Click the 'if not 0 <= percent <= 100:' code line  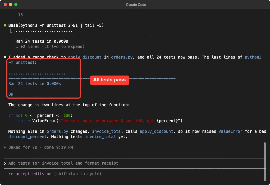(40, 116)
